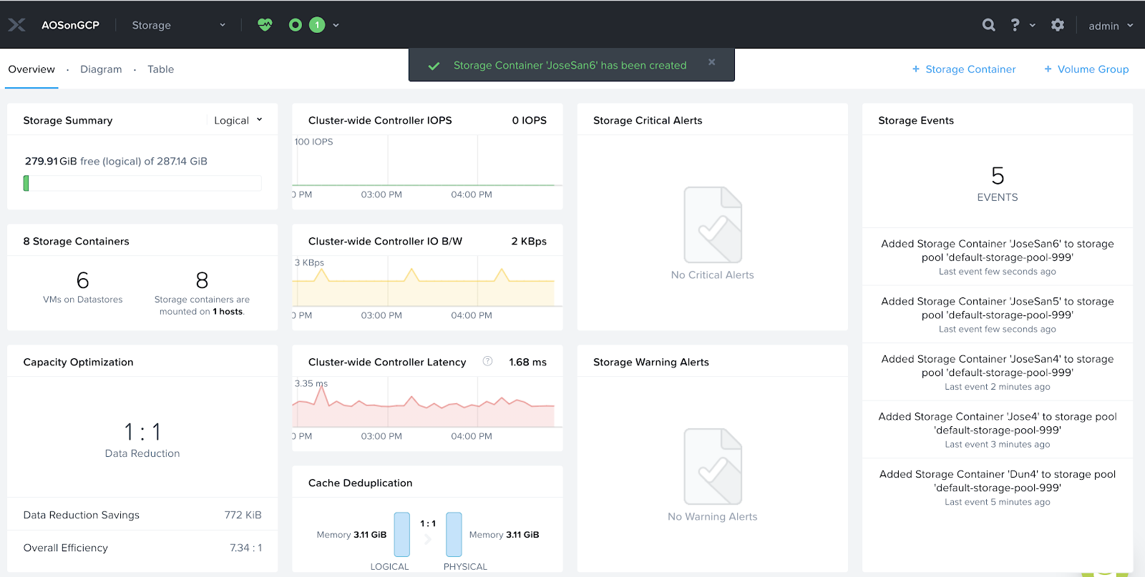Switch to the Diagram tab
Viewport: 1145px width, 577px height.
[101, 69]
